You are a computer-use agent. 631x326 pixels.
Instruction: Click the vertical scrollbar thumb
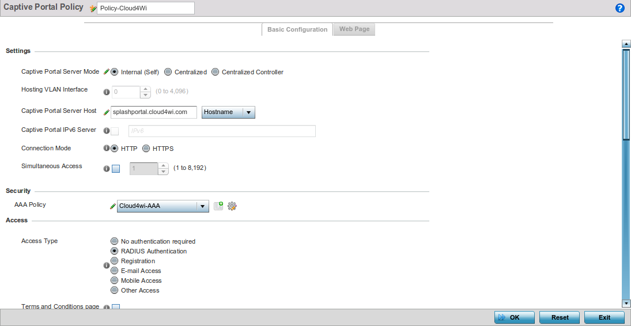[626, 95]
